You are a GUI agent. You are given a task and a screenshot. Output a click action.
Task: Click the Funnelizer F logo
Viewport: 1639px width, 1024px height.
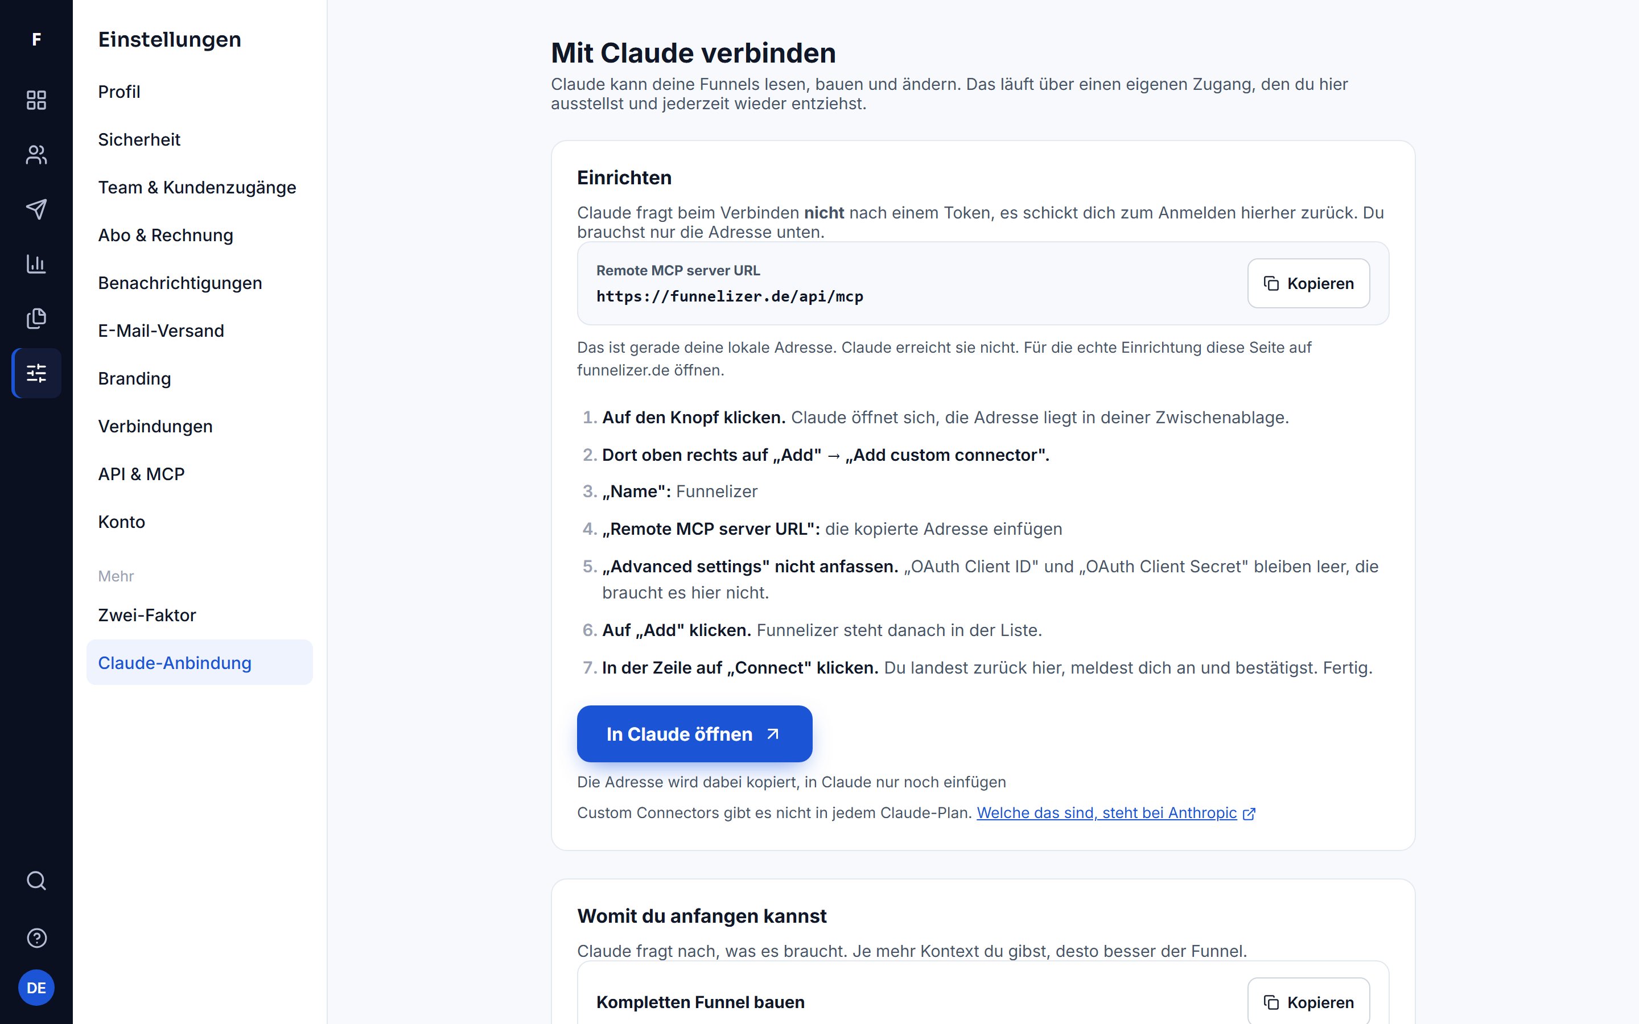click(x=36, y=39)
